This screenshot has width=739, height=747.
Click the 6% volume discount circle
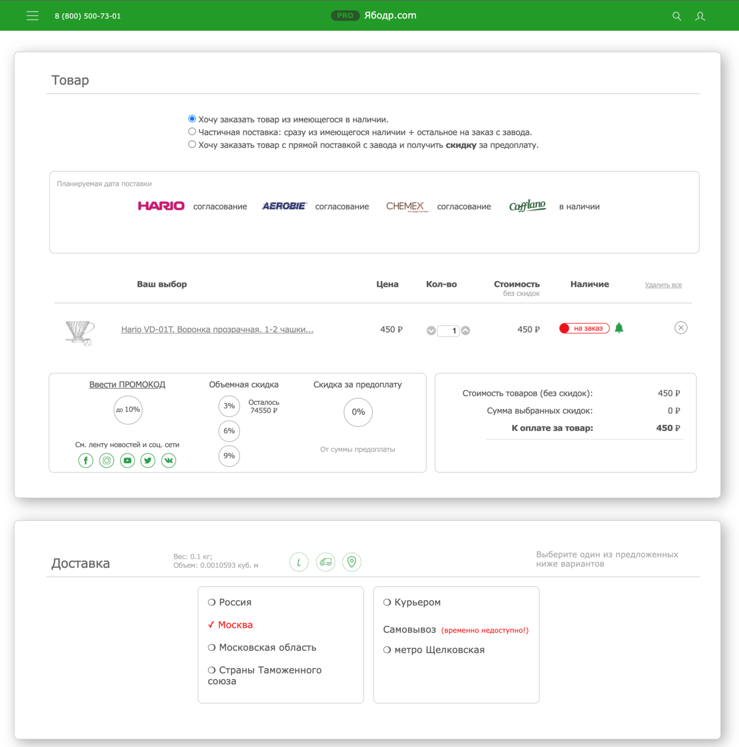229,431
